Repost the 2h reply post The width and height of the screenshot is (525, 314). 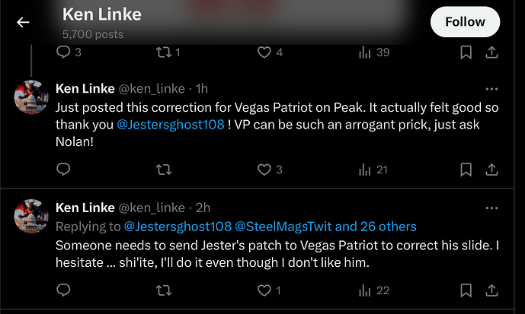164,290
